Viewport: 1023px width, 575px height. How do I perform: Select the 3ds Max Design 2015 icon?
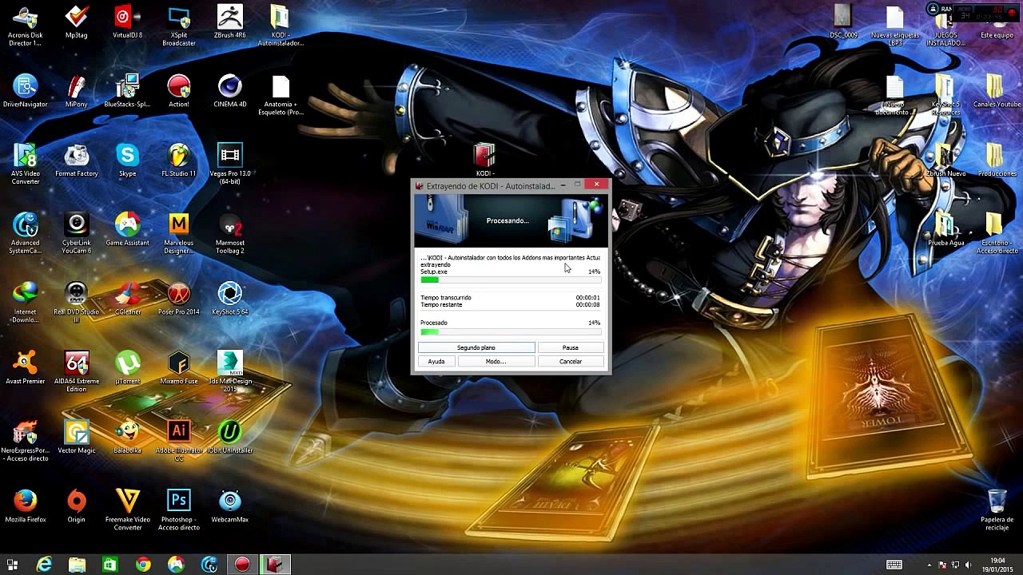point(230,372)
